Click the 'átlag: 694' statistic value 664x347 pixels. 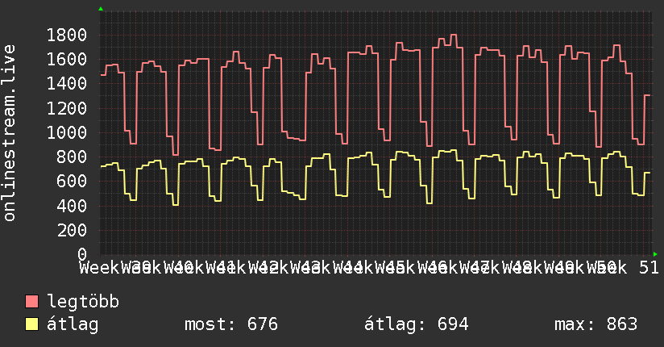(x=417, y=324)
